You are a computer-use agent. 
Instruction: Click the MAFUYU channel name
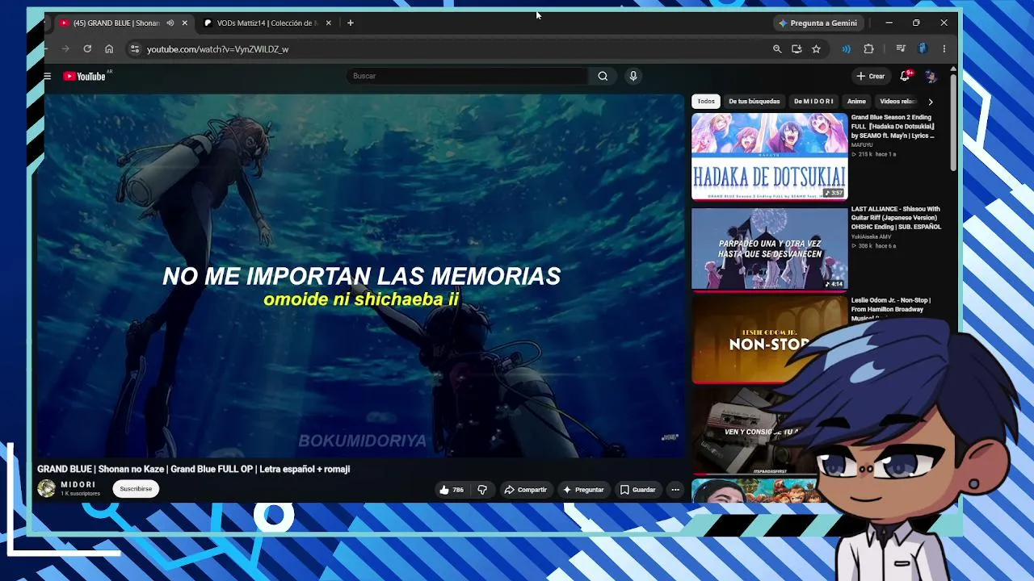point(862,145)
